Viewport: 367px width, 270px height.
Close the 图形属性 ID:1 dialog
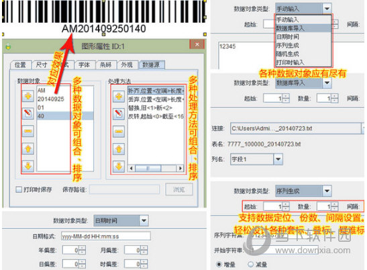point(197,44)
